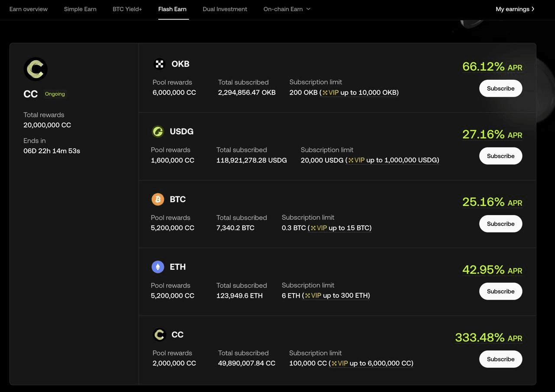Screen dimensions: 555x392
Task: Click the CC project logo at top left
Action: [x=36, y=69]
